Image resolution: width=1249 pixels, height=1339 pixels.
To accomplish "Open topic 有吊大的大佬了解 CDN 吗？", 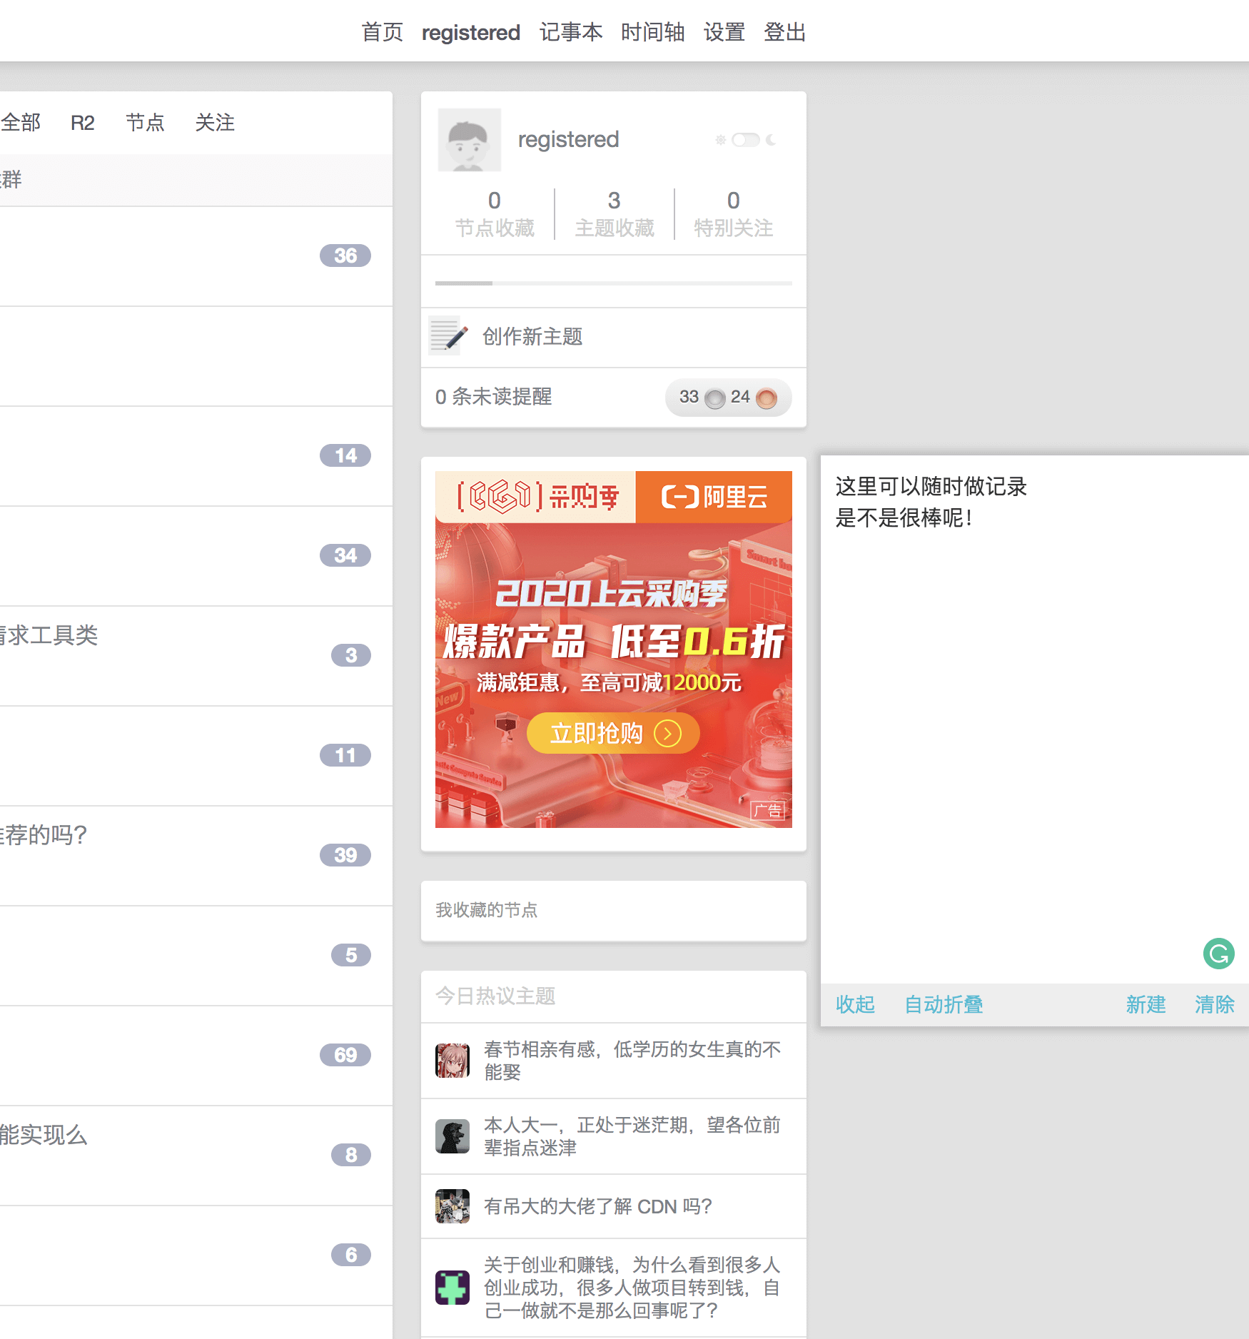I will point(598,1206).
